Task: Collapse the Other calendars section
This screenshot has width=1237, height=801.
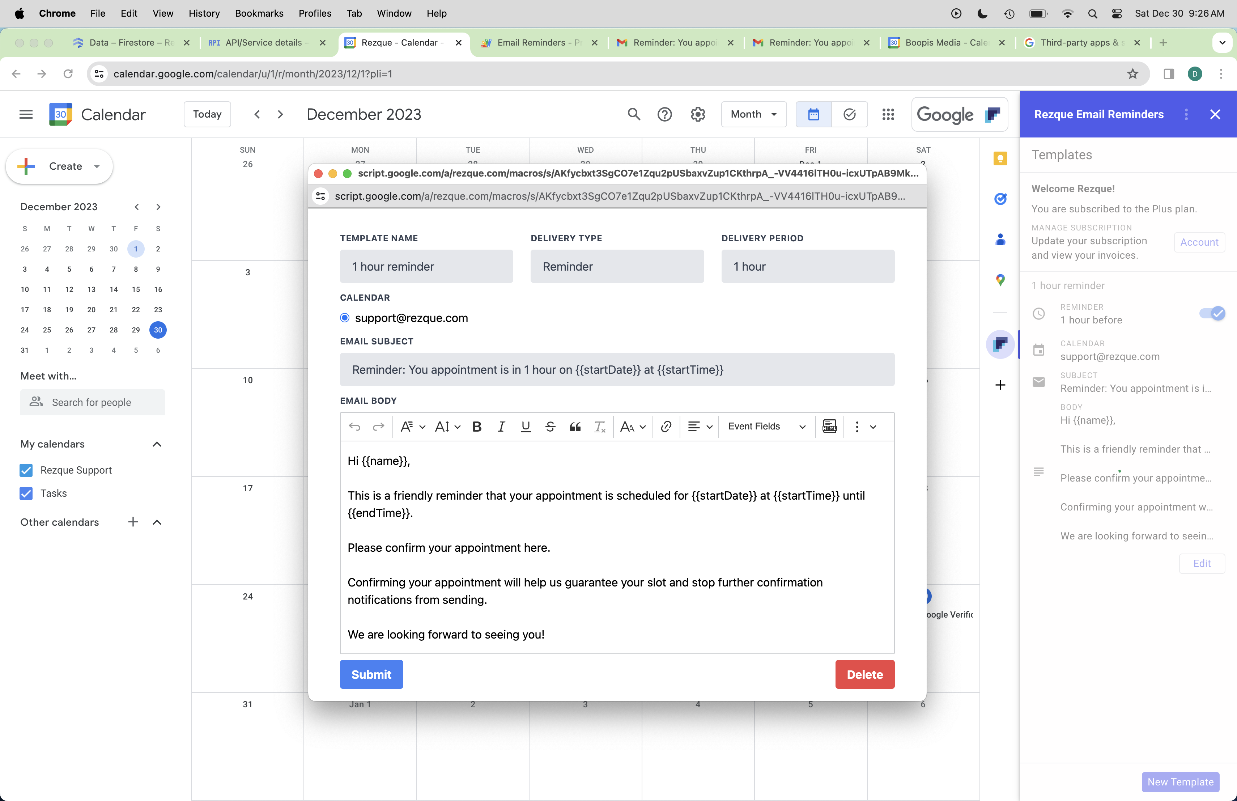Action: [157, 522]
